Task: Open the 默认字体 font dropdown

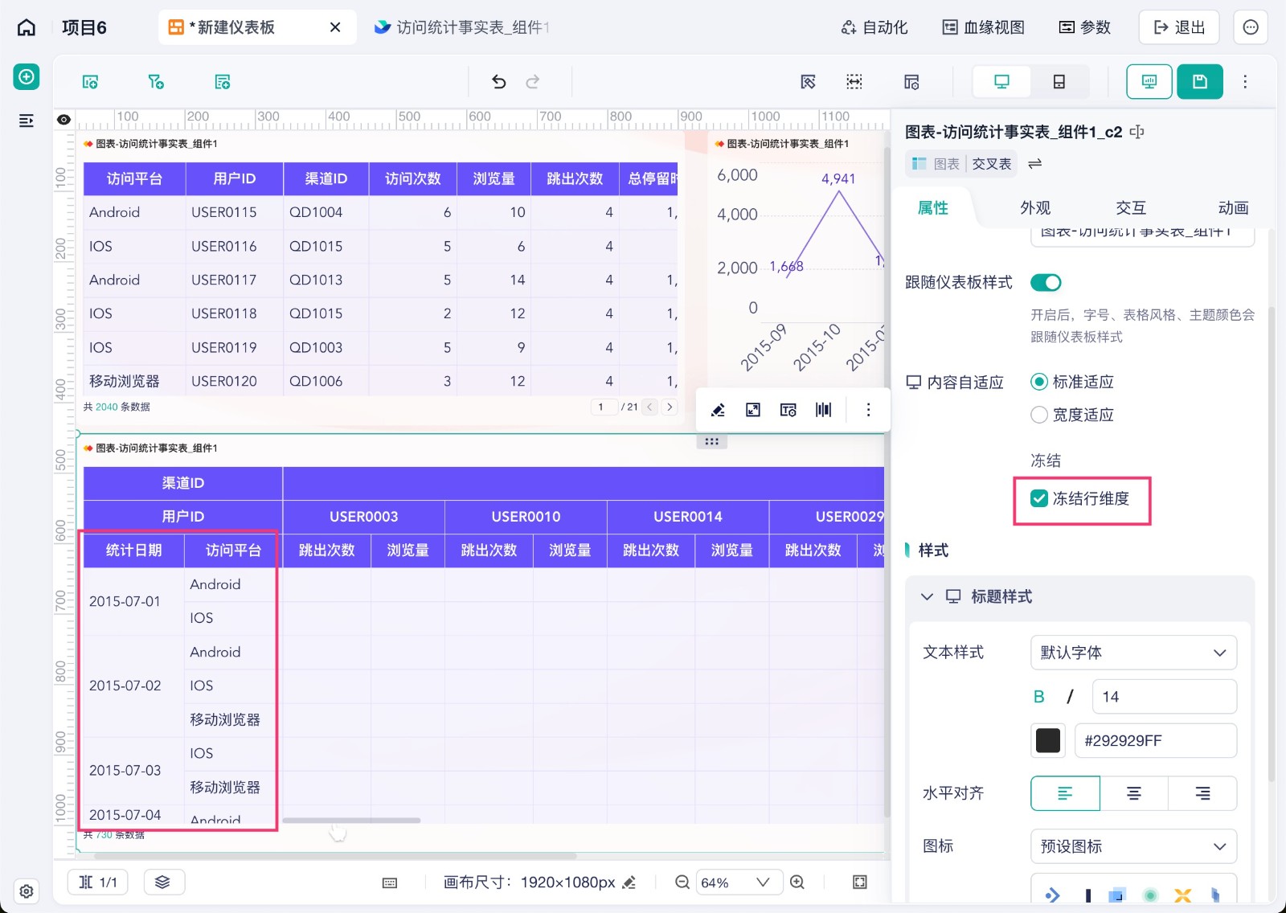Action: point(1133,653)
